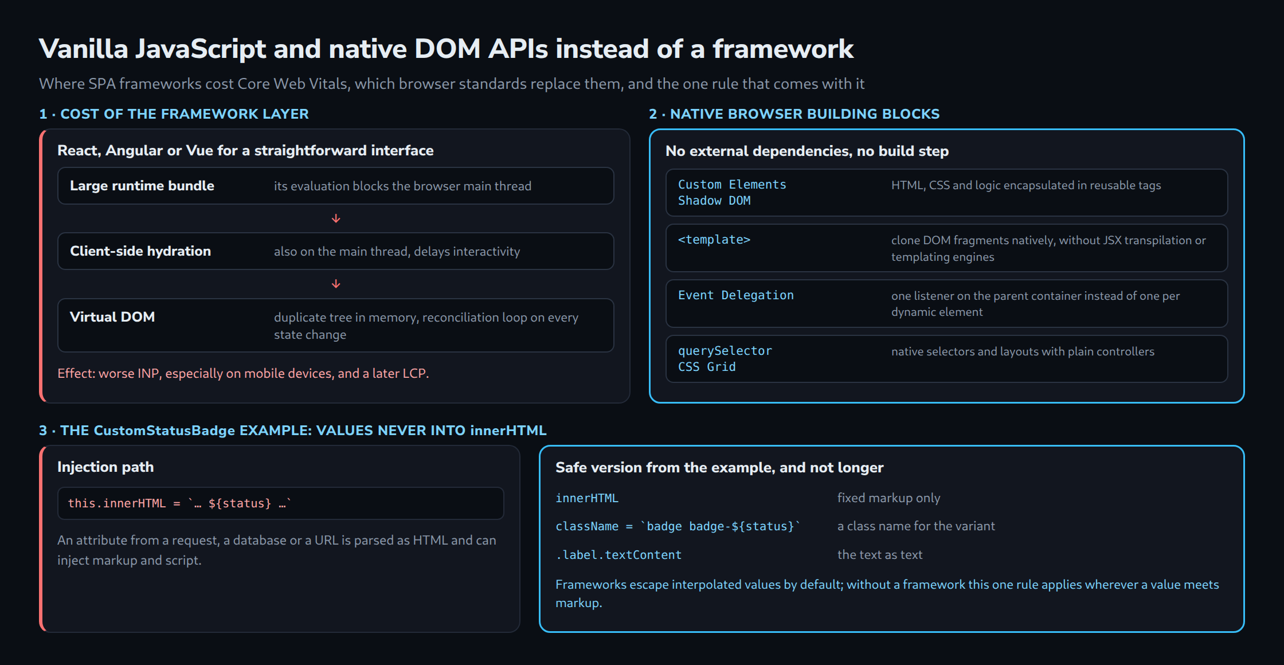This screenshot has width=1284, height=665.
Task: Click the 'Large runtime bundle' label
Action: click(142, 186)
